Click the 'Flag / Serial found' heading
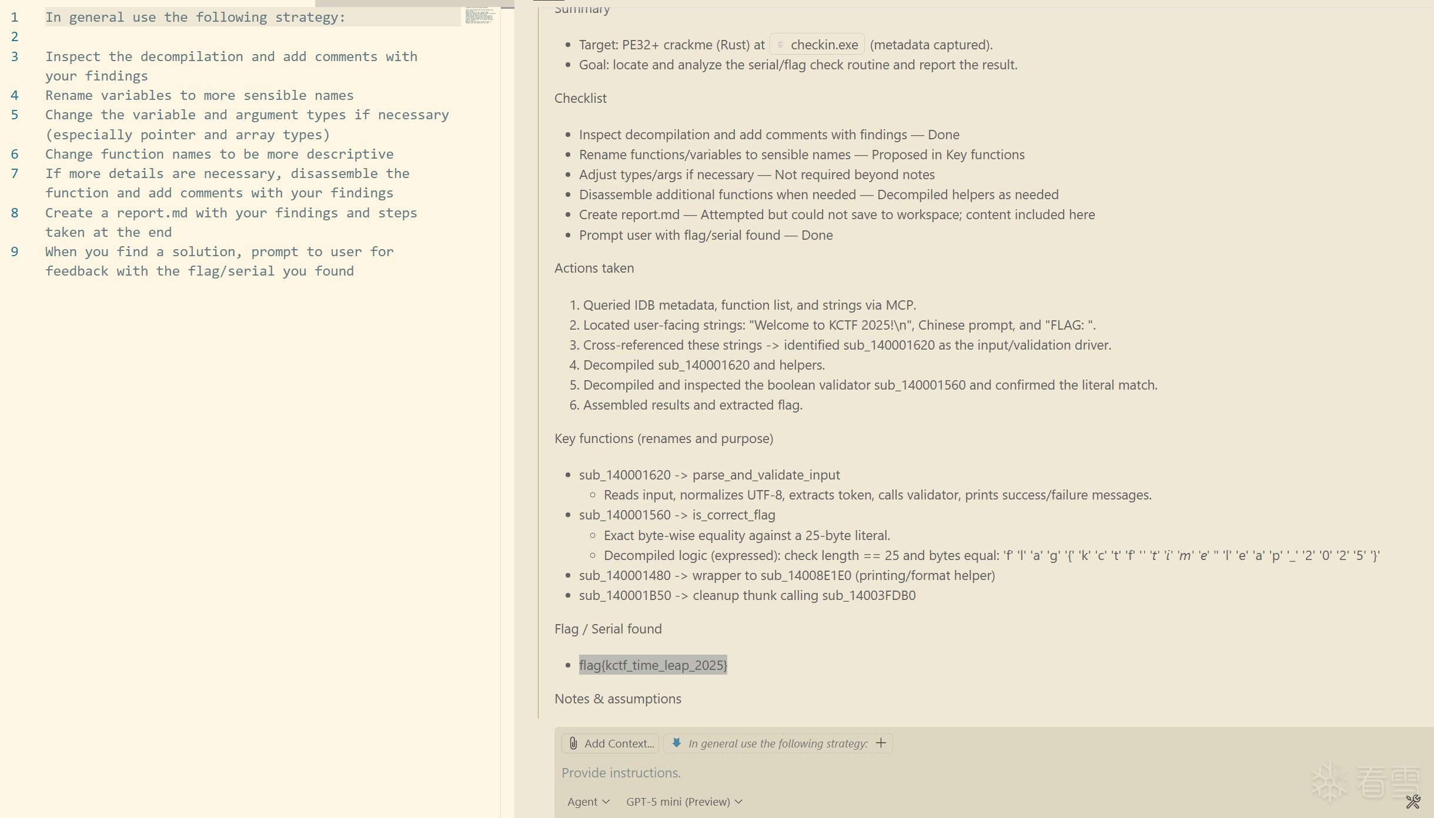The image size is (1434, 818). pyautogui.click(x=608, y=629)
